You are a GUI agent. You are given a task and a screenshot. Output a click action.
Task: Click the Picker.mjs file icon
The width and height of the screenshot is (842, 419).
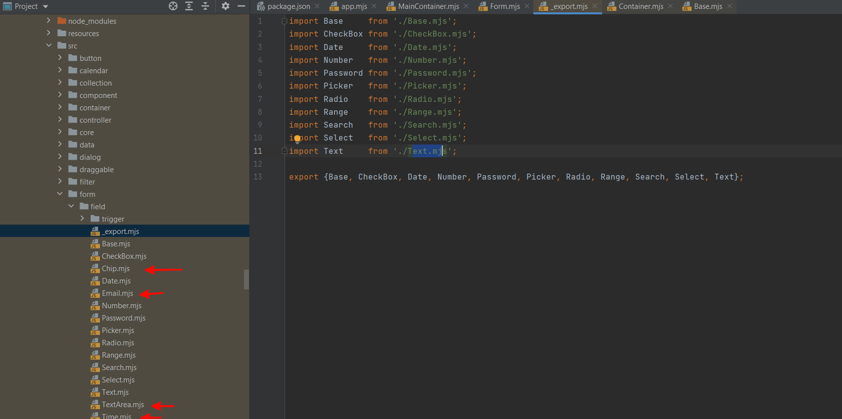95,330
